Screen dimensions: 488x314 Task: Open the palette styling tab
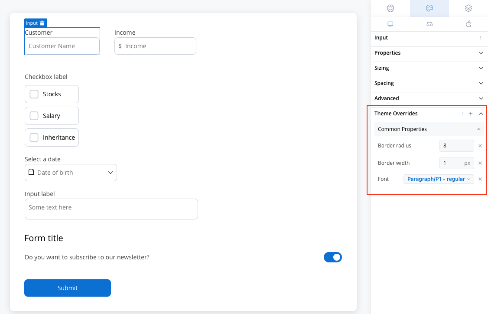point(429,8)
